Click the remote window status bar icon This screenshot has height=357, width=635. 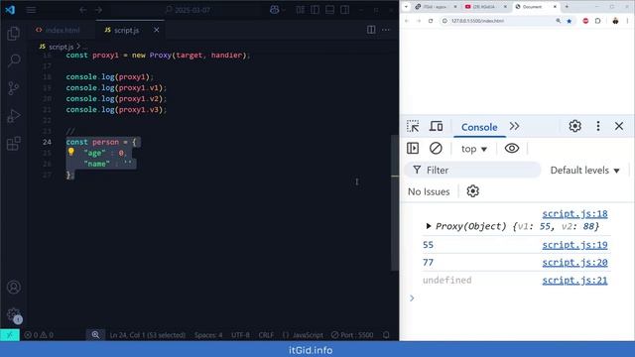tap(10, 335)
